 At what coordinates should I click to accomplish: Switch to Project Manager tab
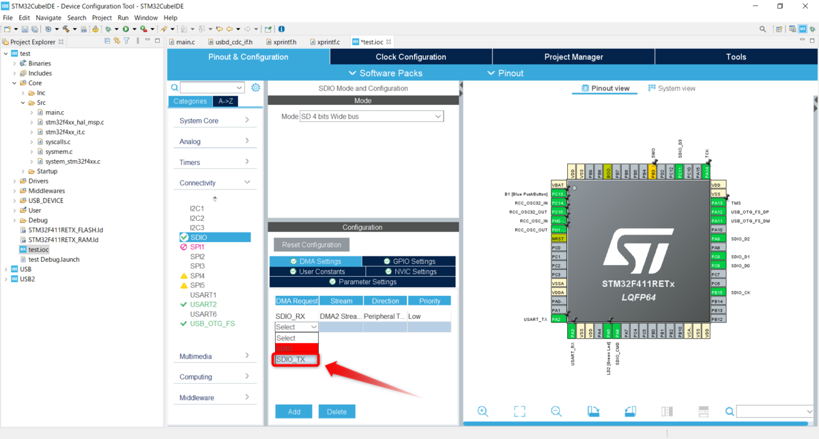click(x=573, y=57)
